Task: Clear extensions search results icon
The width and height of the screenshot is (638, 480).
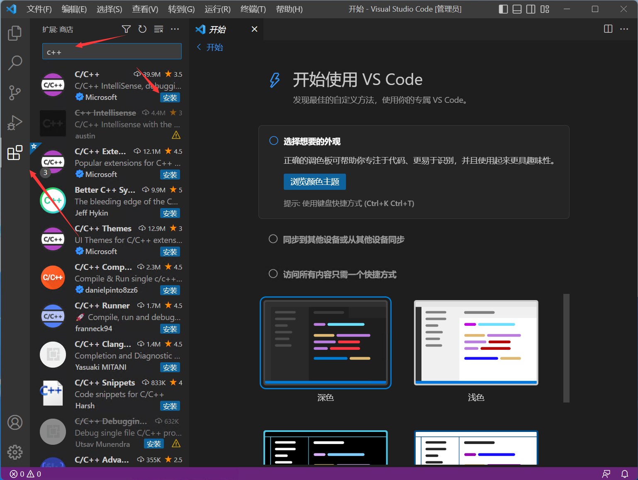Action: 158,29
